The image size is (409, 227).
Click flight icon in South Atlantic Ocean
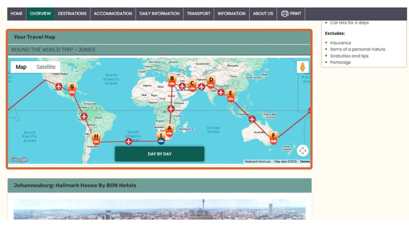click(129, 142)
